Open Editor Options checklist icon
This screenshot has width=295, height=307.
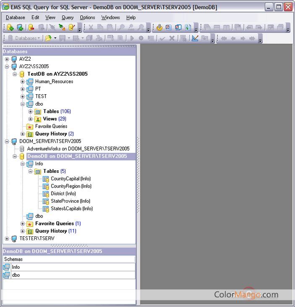(x=168, y=27)
